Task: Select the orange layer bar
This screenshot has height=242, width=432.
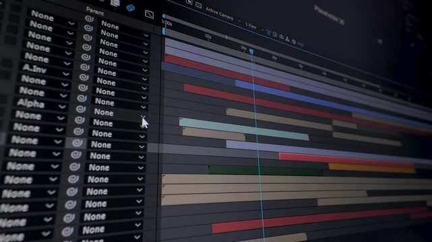Action: [x=372, y=168]
